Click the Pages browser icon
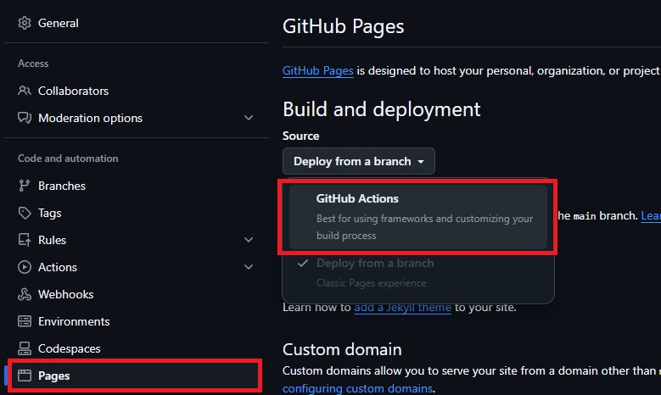 pyautogui.click(x=25, y=376)
